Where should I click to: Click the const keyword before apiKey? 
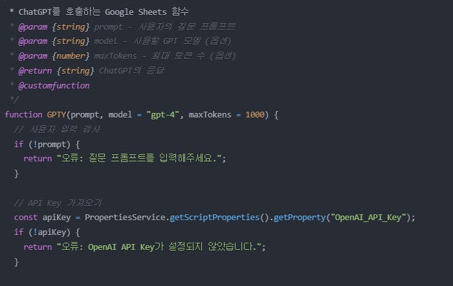(25, 218)
